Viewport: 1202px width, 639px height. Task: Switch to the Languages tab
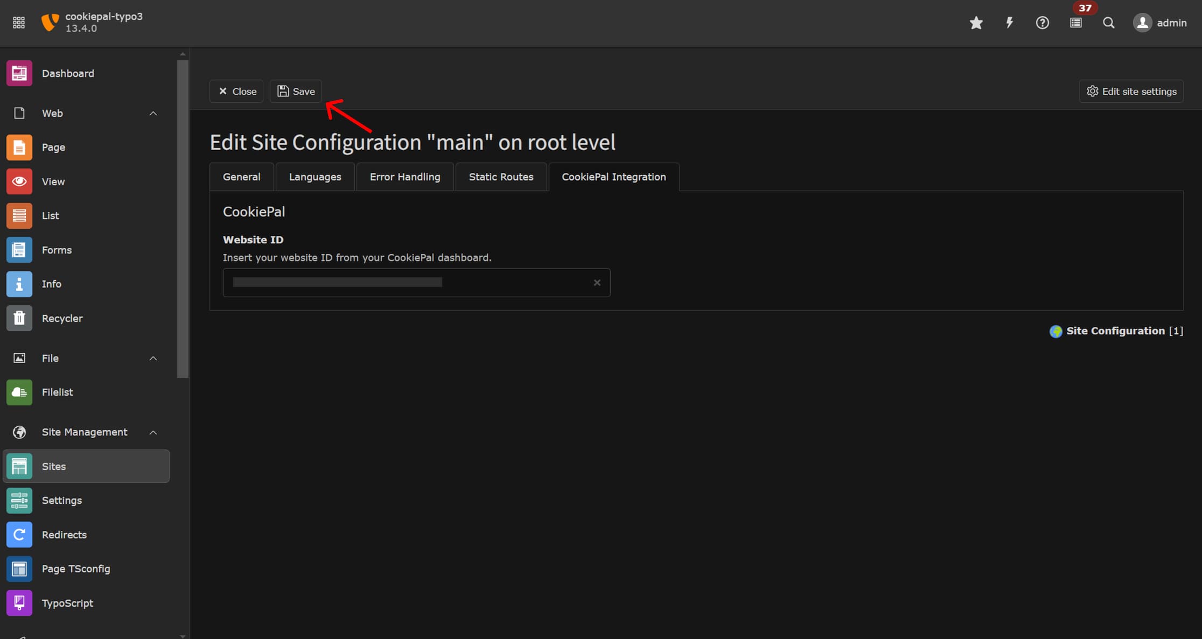[x=315, y=177]
